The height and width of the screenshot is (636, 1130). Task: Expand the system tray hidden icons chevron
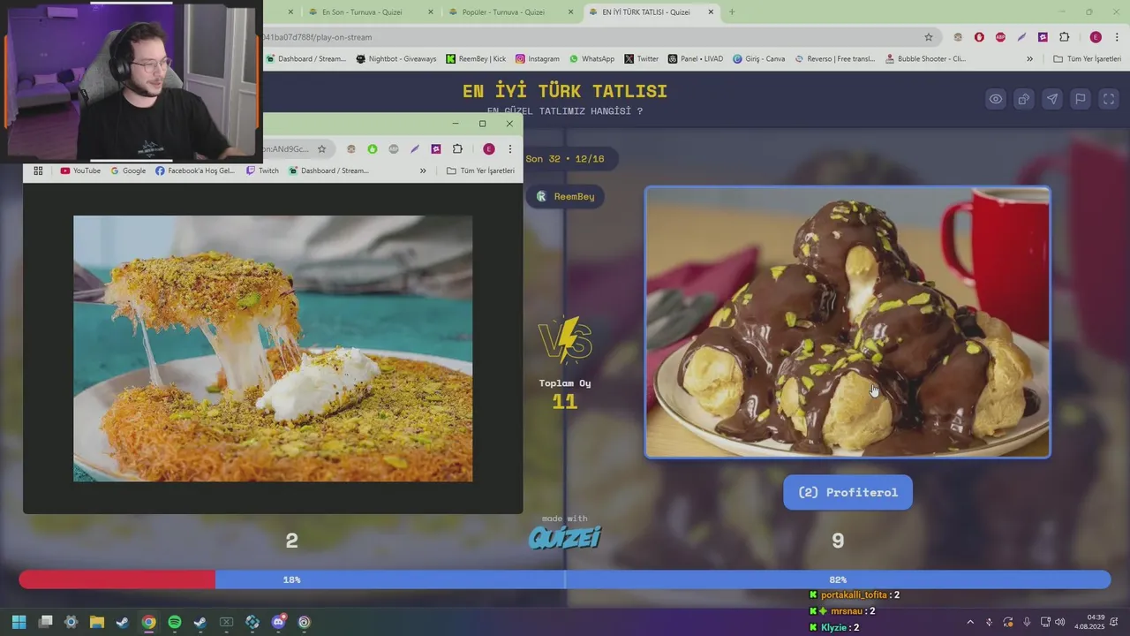pyautogui.click(x=970, y=622)
